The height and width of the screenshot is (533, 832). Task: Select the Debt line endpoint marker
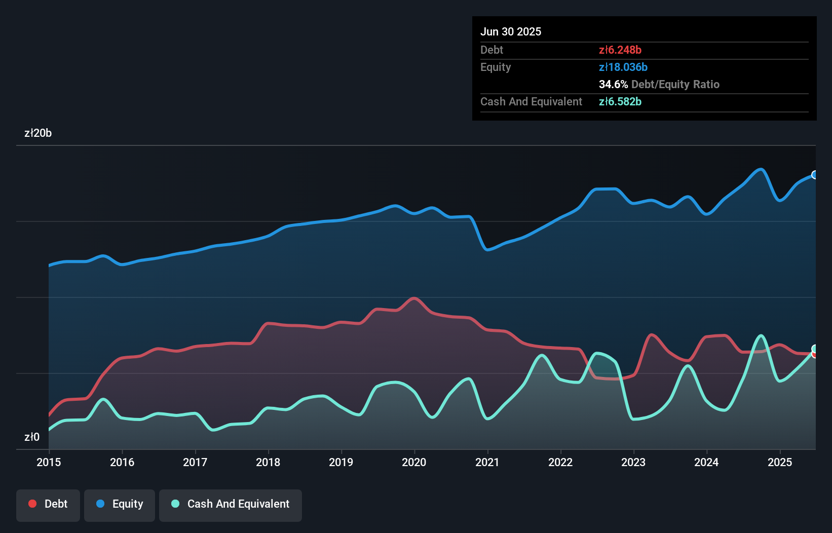(815, 355)
